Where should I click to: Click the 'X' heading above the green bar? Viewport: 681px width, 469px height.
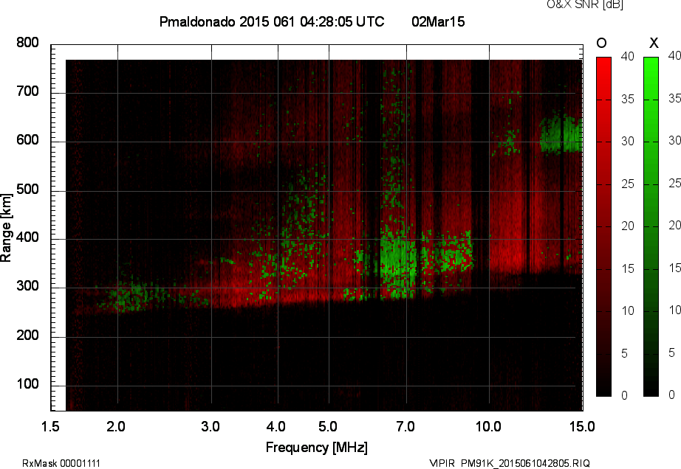(x=654, y=43)
